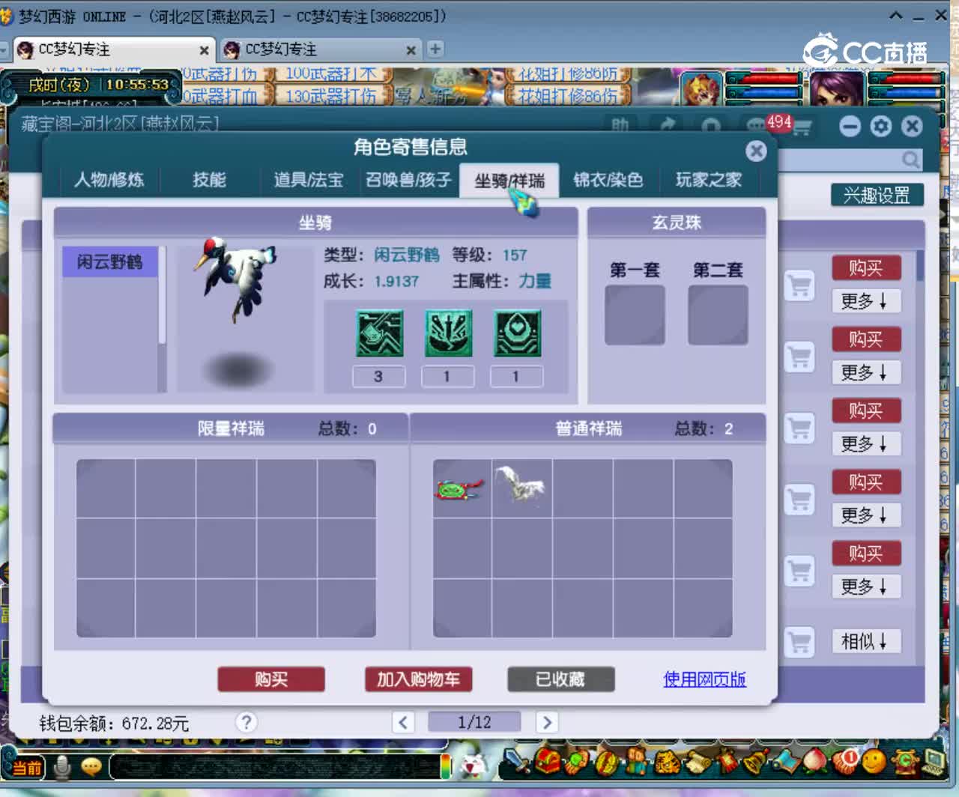Open the 使用网页版 link

(x=704, y=679)
